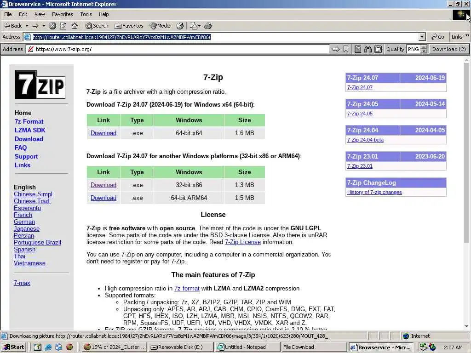Click the insecure lock icon beside 7-zip URL
This screenshot has width=471, height=353.
tap(31, 49)
